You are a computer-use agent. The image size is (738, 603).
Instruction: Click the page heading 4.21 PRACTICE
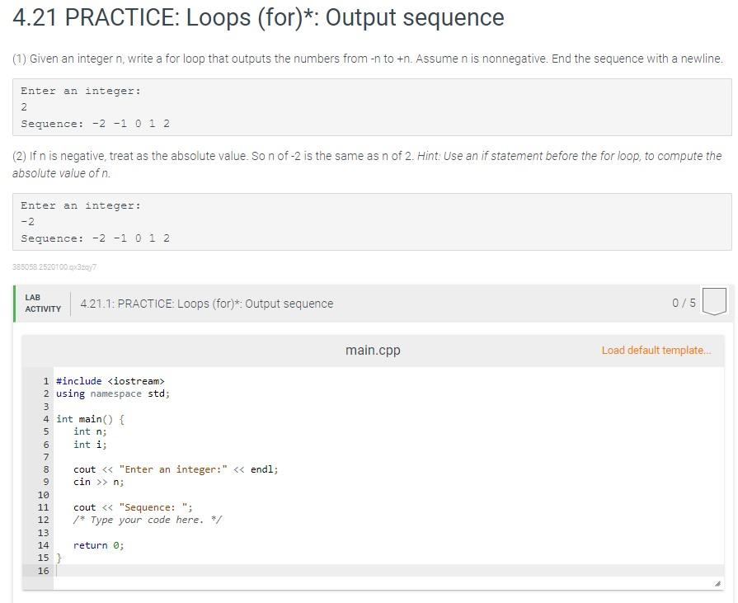[x=258, y=18]
